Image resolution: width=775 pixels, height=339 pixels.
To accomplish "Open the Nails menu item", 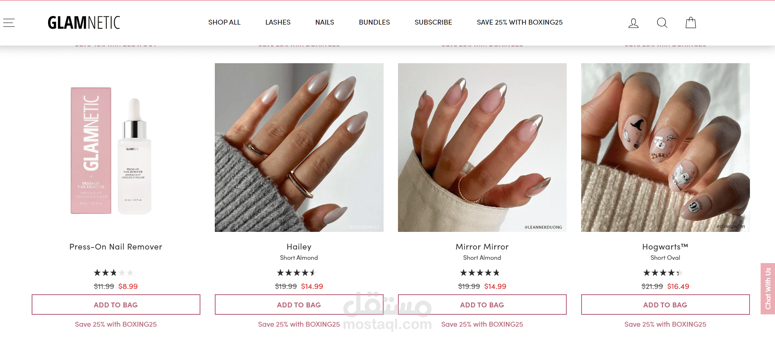I will pyautogui.click(x=324, y=22).
